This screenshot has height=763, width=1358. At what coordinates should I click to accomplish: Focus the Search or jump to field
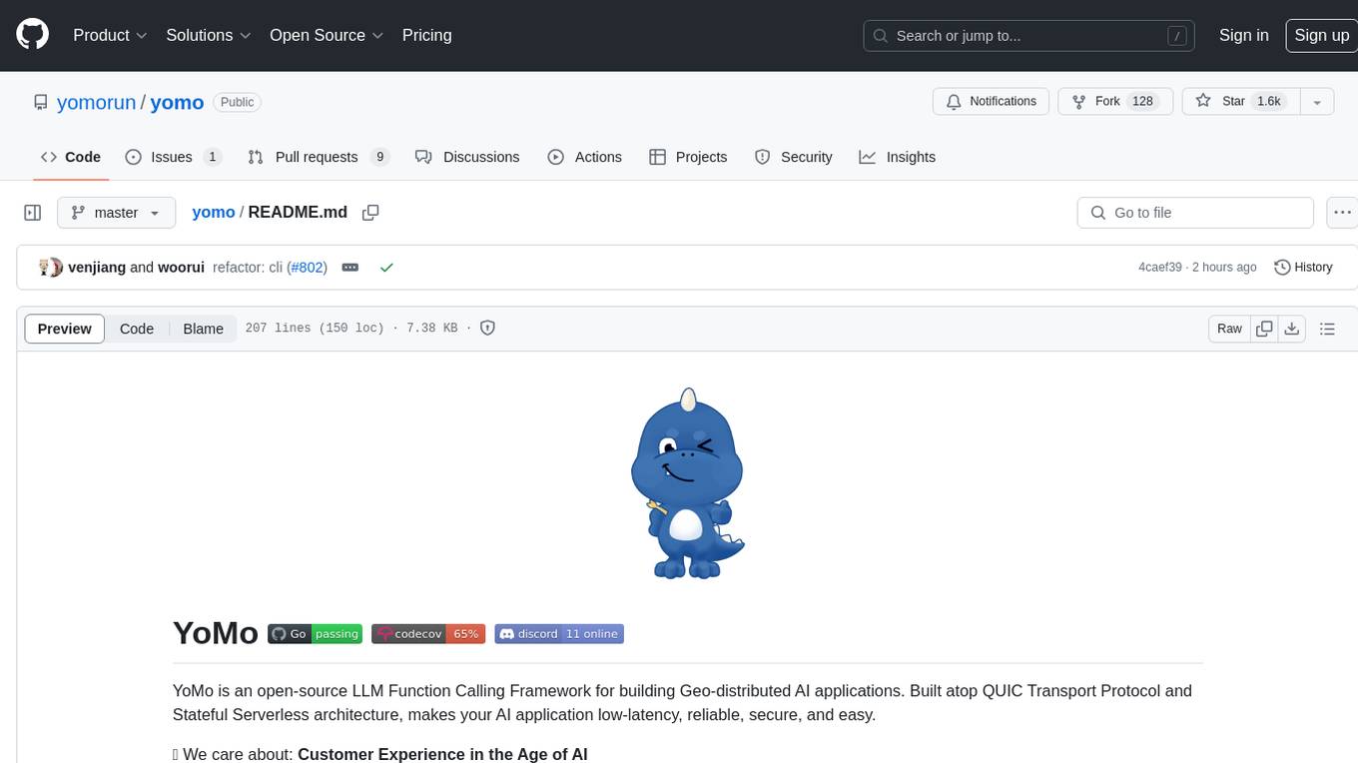pyautogui.click(x=1029, y=36)
